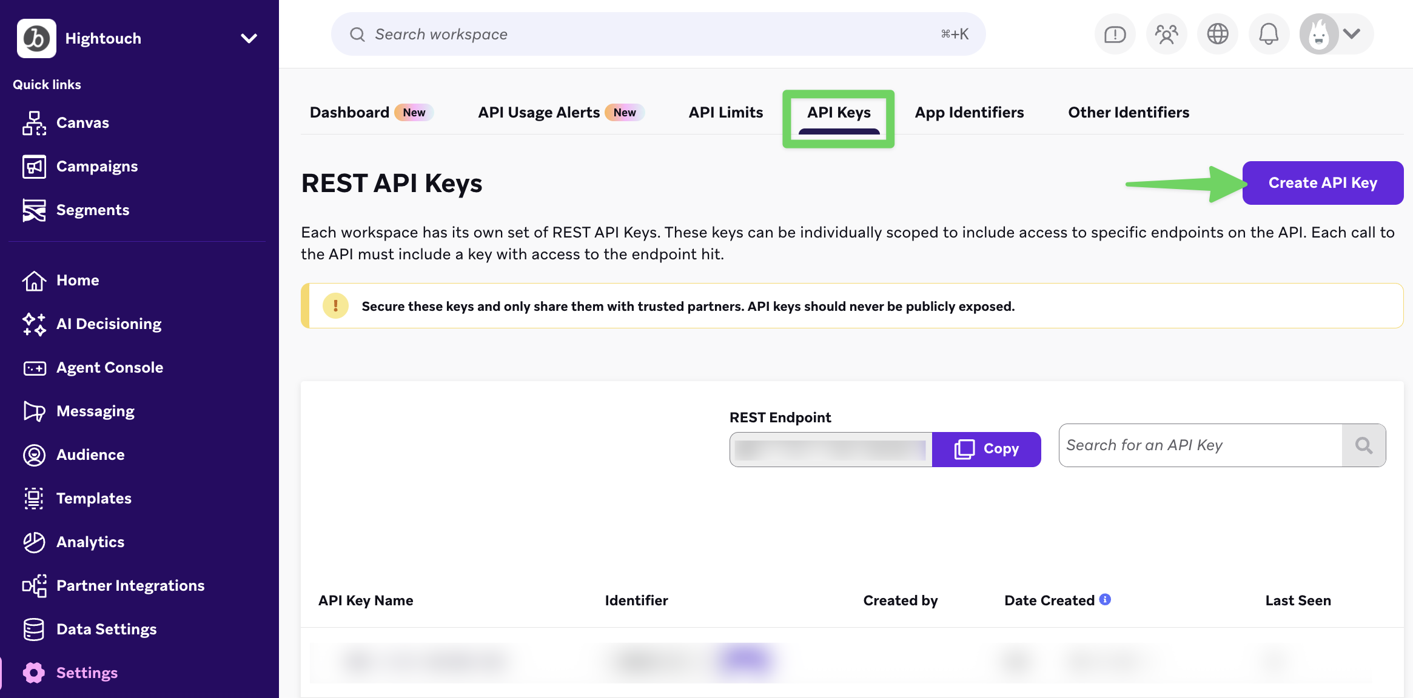
Task: Click the Create API Key button
Action: [1323, 183]
